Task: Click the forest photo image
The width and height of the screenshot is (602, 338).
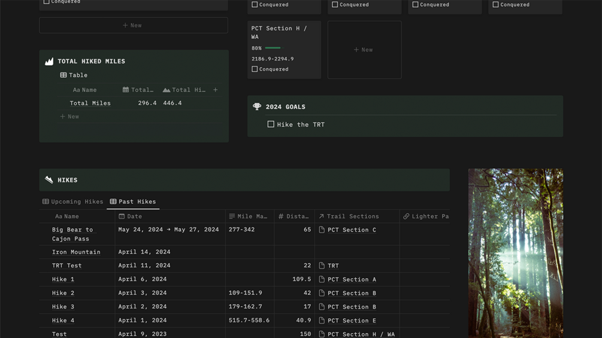Action: (x=516, y=253)
